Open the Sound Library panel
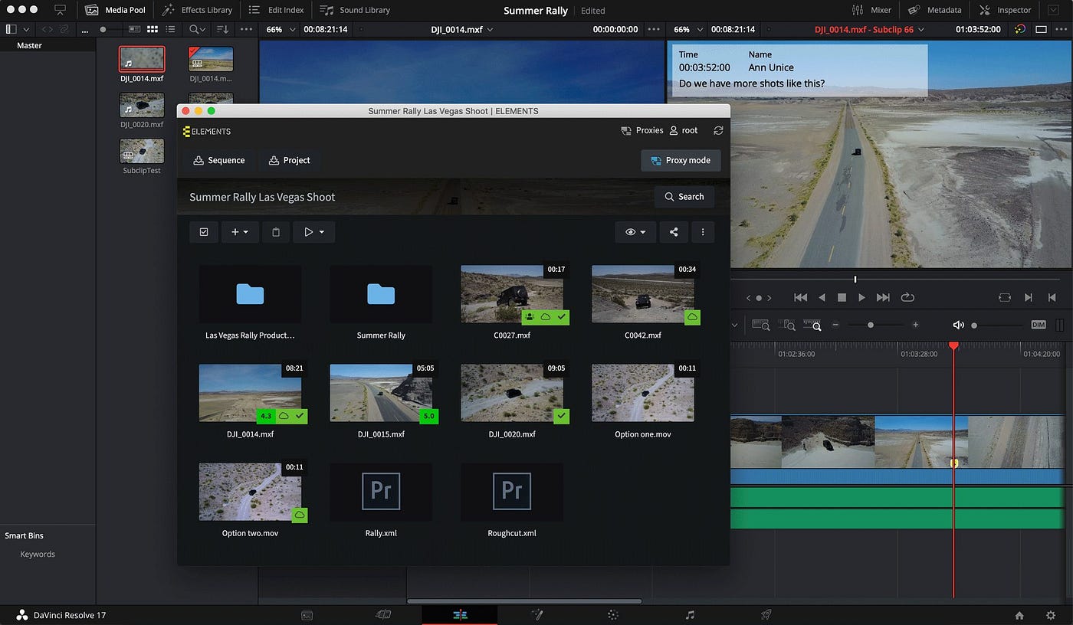Screen dimensions: 1073x625 tap(355, 10)
